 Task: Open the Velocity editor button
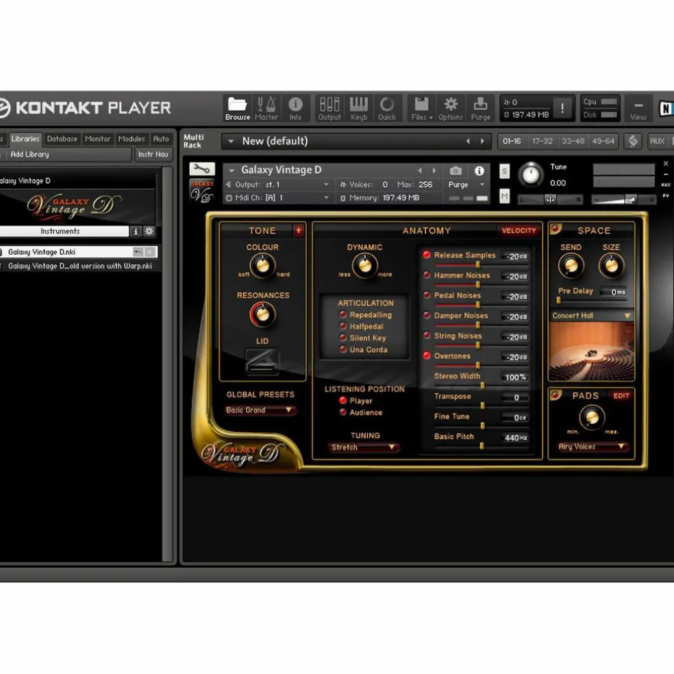[x=519, y=230]
